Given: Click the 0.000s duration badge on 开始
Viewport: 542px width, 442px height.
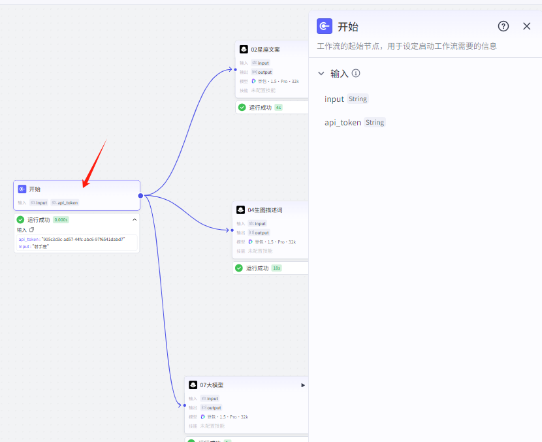Looking at the screenshot, I should pos(61,220).
